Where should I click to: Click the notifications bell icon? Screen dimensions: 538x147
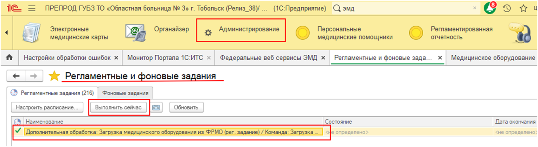[490, 9]
